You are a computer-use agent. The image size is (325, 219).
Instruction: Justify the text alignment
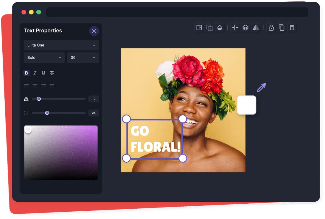point(52,86)
